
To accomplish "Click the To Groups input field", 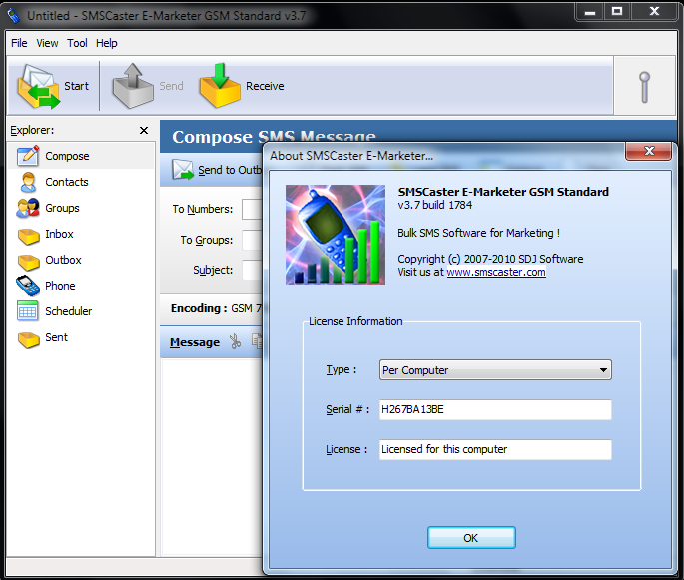I will [x=253, y=240].
